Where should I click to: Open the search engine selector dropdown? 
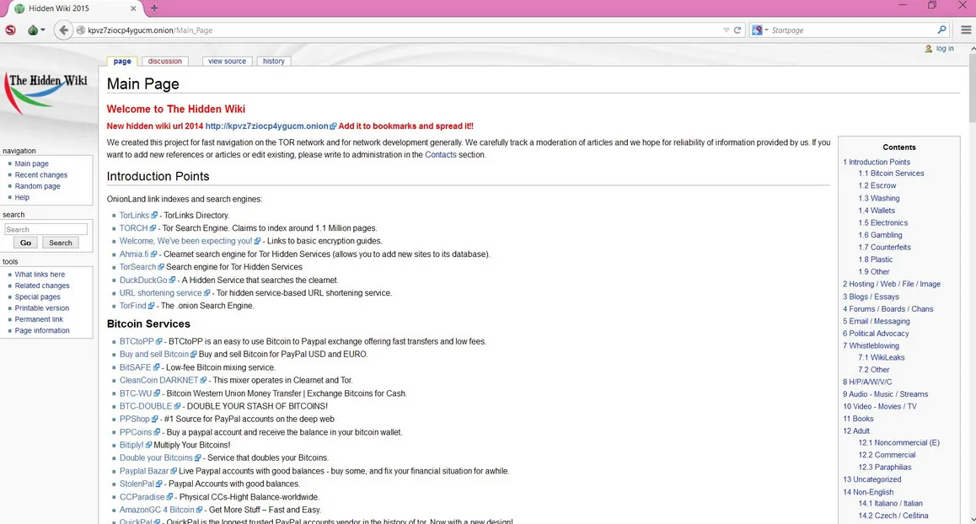click(x=760, y=29)
